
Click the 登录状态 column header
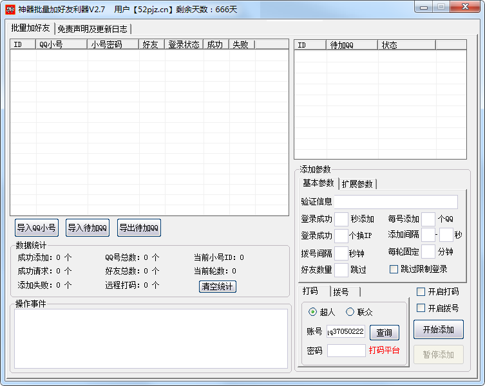[184, 45]
